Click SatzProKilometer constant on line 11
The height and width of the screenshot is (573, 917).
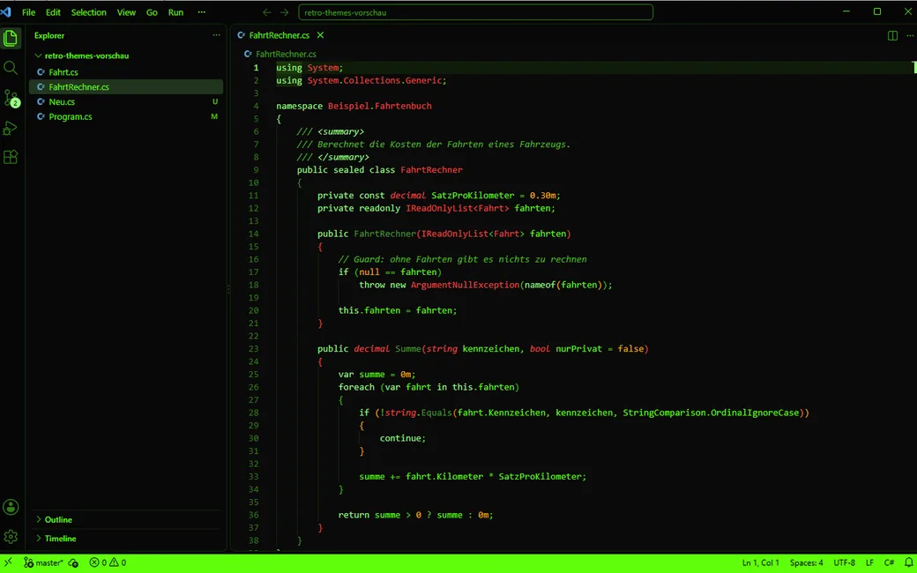473,196
